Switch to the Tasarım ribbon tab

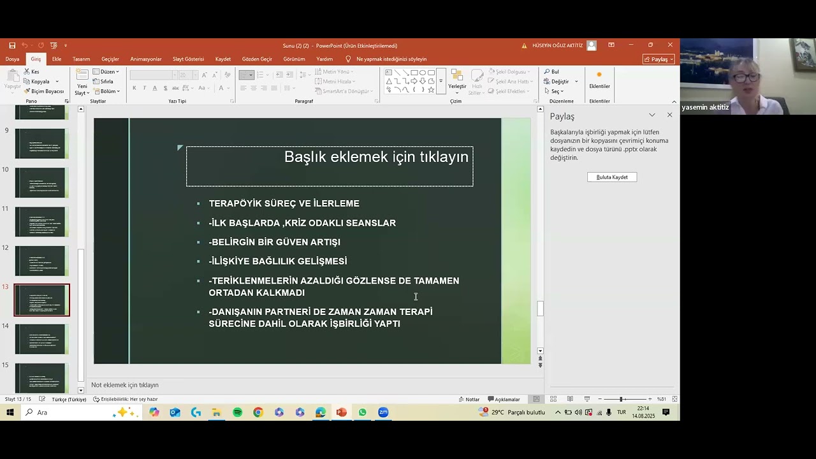coord(82,59)
